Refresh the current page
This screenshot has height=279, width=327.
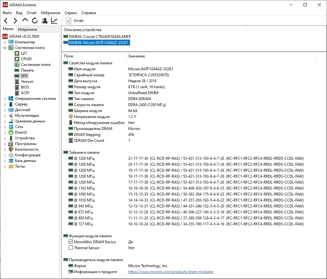click(35, 21)
